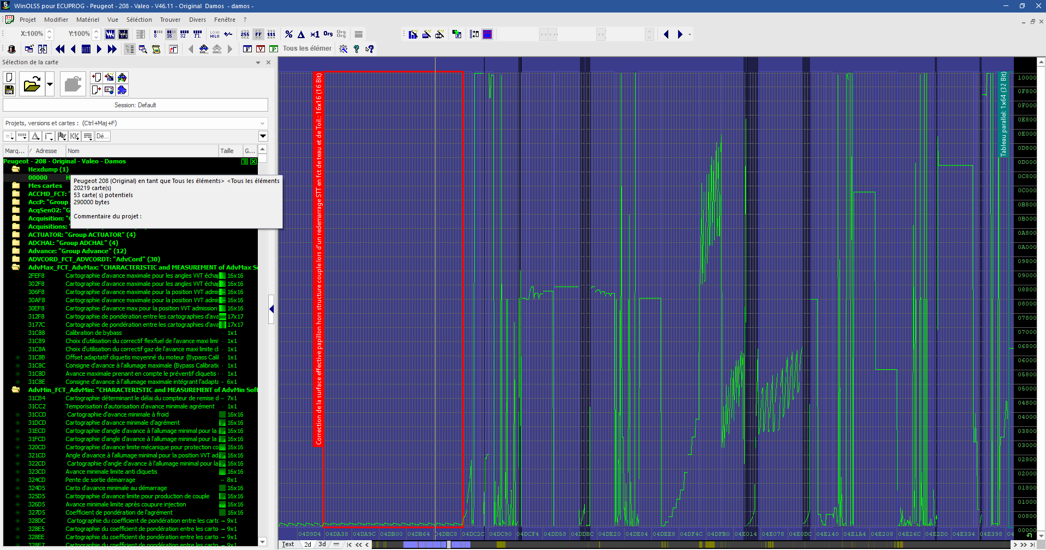Click the Session: Default button

point(135,105)
